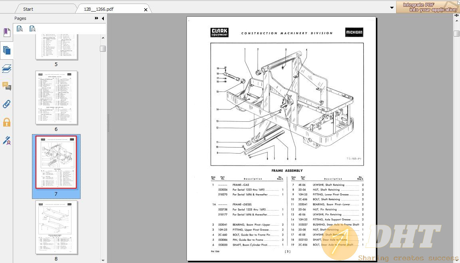The image size is (460, 263).
Task: Click part number "10H-35" for item 14
Action: [x=303, y=220]
